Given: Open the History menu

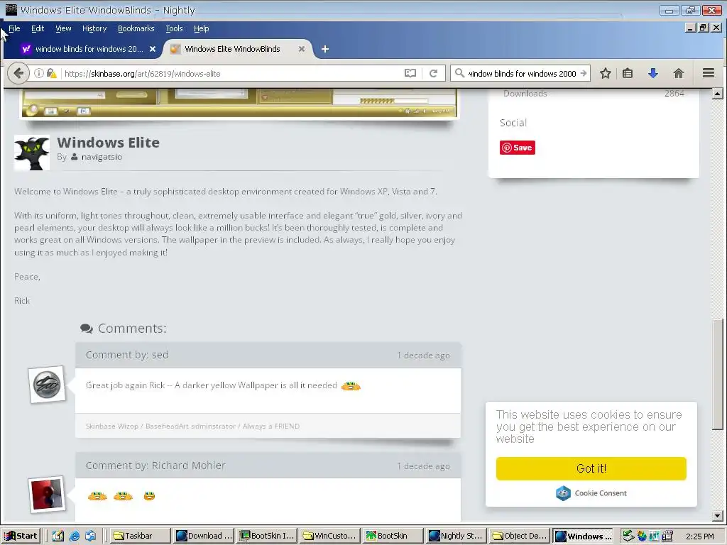Looking at the screenshot, I should point(94,28).
